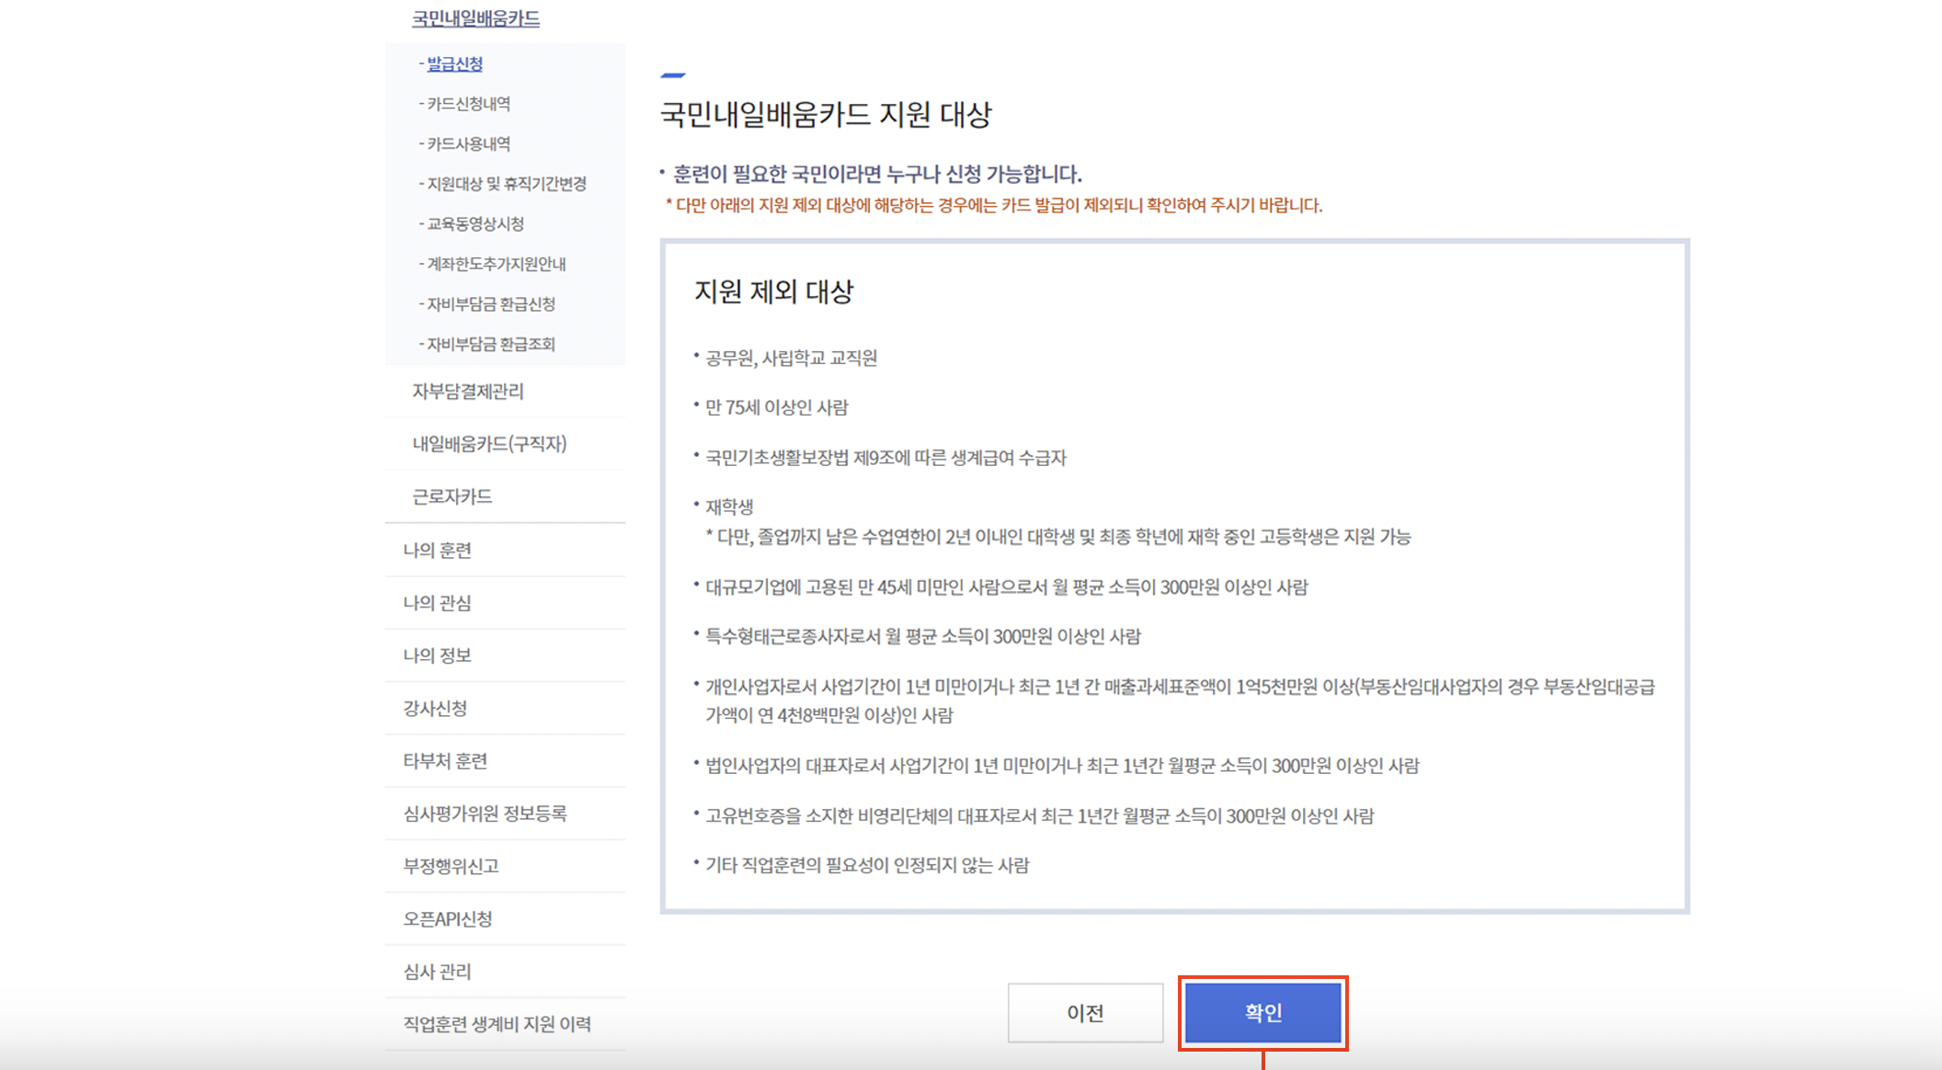Expand 나의 정보 sidebar section
The width and height of the screenshot is (1942, 1070).
pos(438,655)
